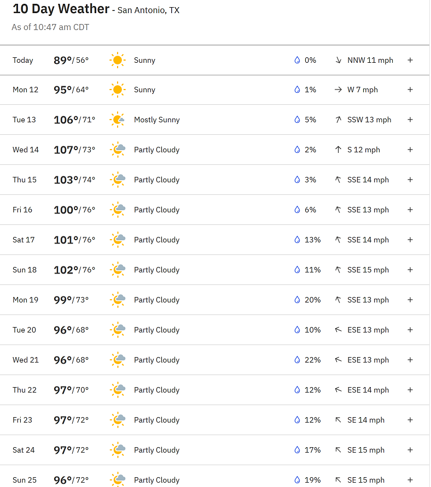Screen dimensions: 431x487
Task: Expand the Today forecast row
Action: [410, 60]
